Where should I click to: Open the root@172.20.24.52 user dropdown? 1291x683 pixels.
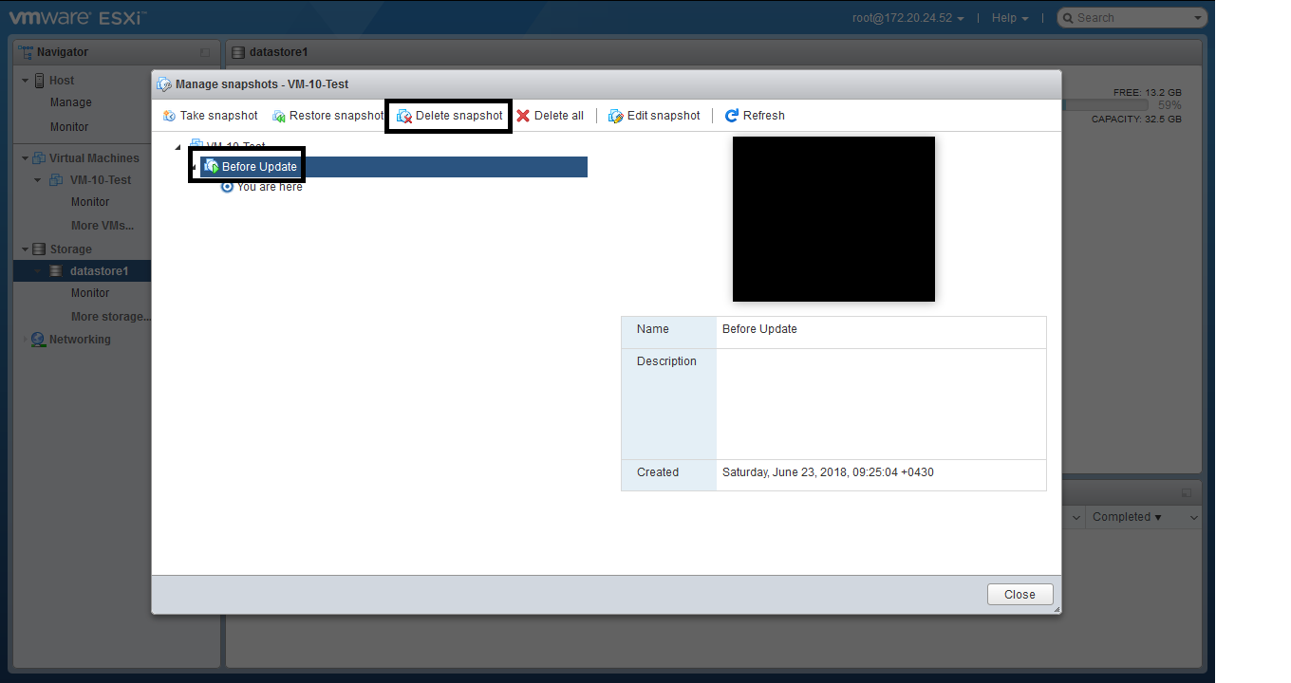click(x=908, y=18)
